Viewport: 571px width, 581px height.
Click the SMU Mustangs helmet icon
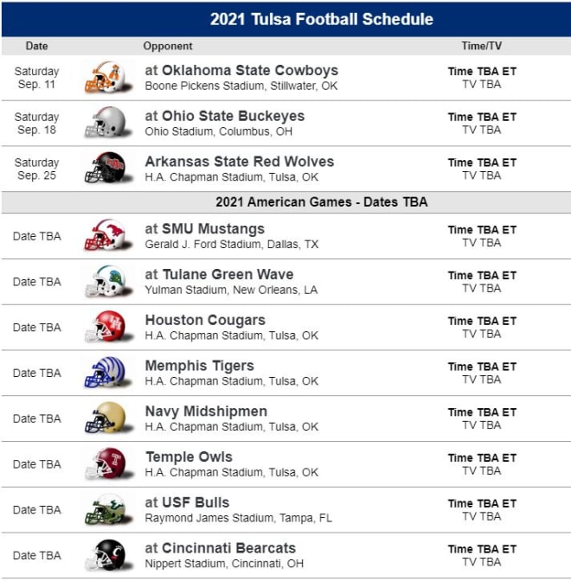tap(108, 235)
